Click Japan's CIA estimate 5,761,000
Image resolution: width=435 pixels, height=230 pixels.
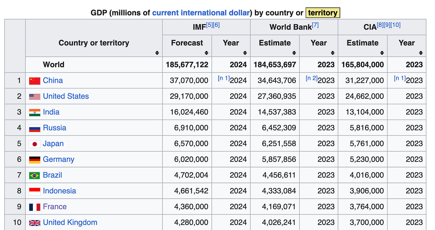click(367, 144)
